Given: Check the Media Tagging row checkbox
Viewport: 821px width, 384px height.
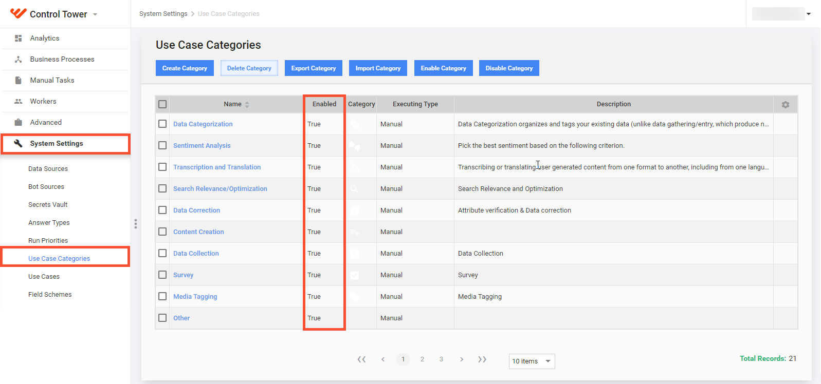Looking at the screenshot, I should (162, 296).
